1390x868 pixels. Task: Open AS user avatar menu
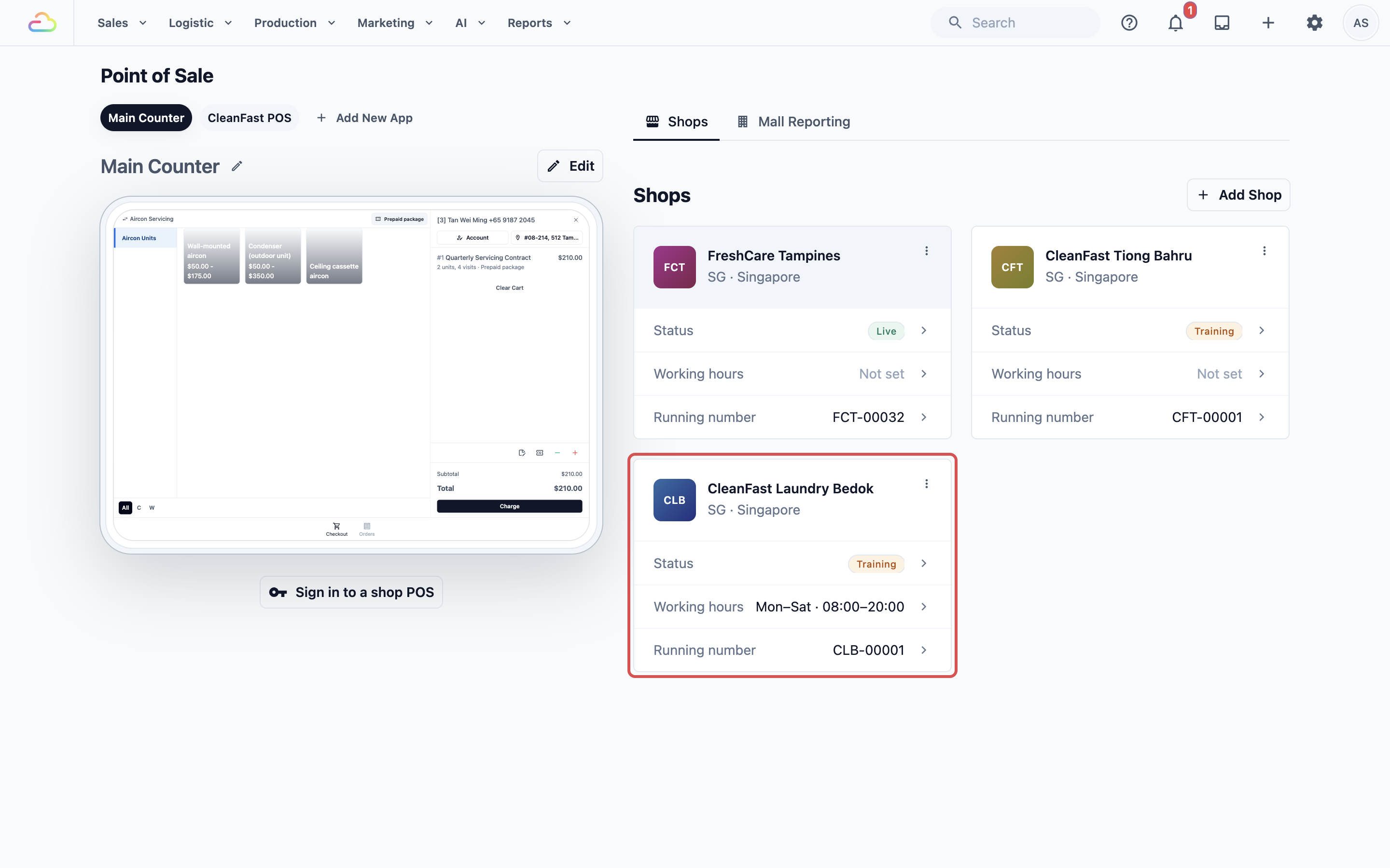pos(1361,23)
